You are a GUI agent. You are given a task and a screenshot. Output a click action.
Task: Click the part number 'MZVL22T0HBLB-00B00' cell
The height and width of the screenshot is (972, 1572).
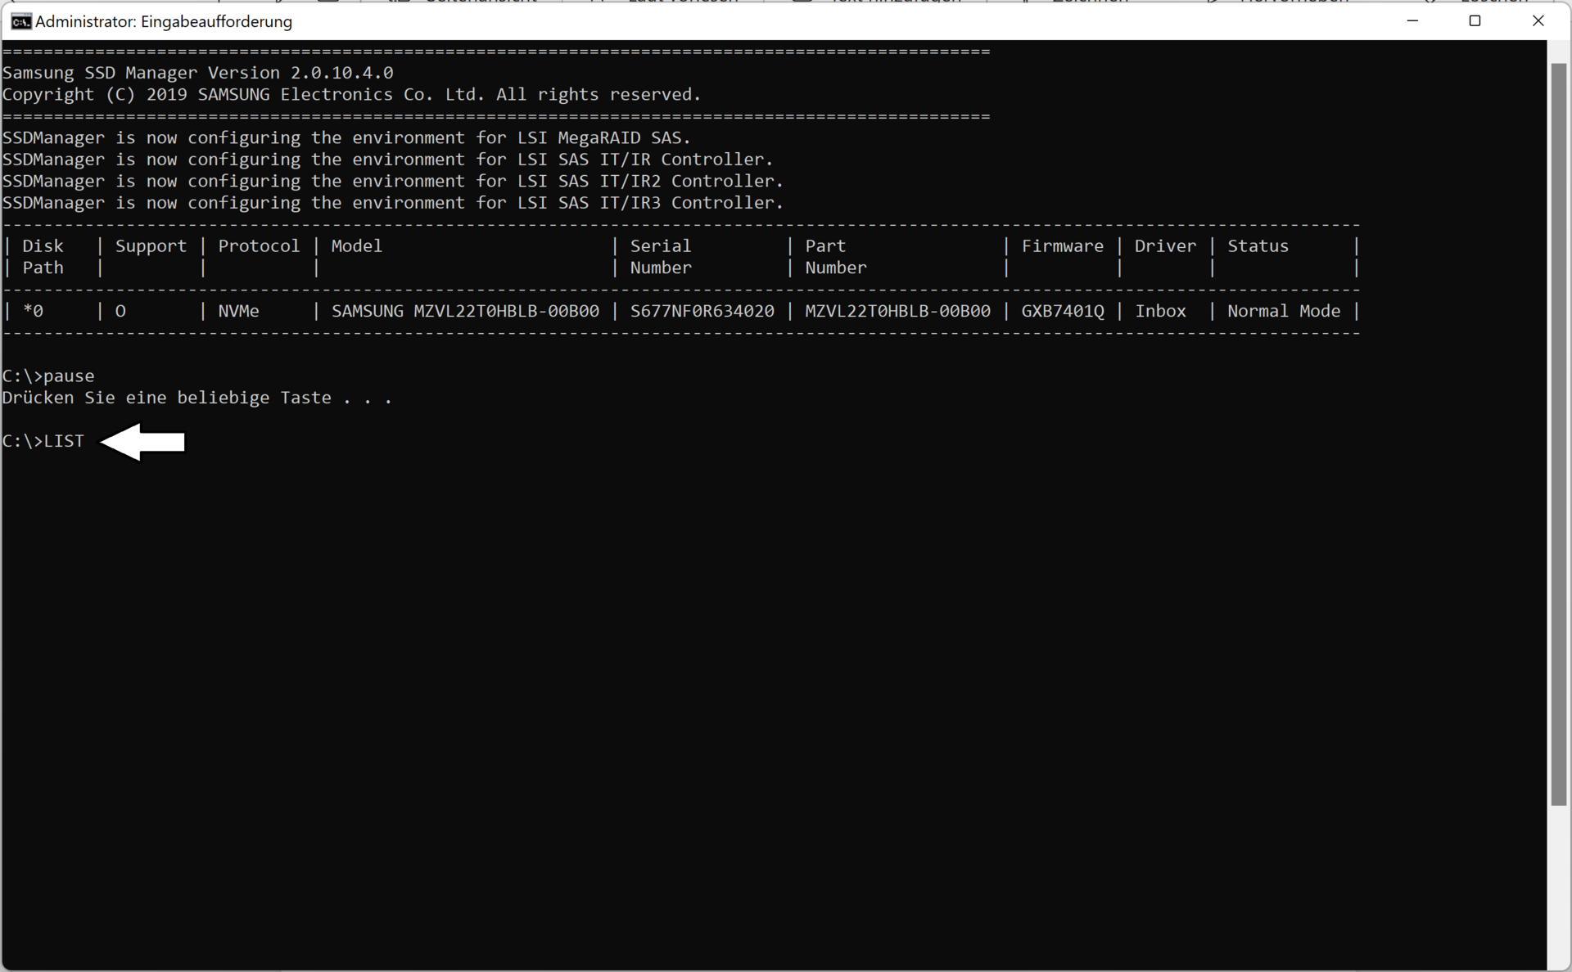click(x=897, y=311)
